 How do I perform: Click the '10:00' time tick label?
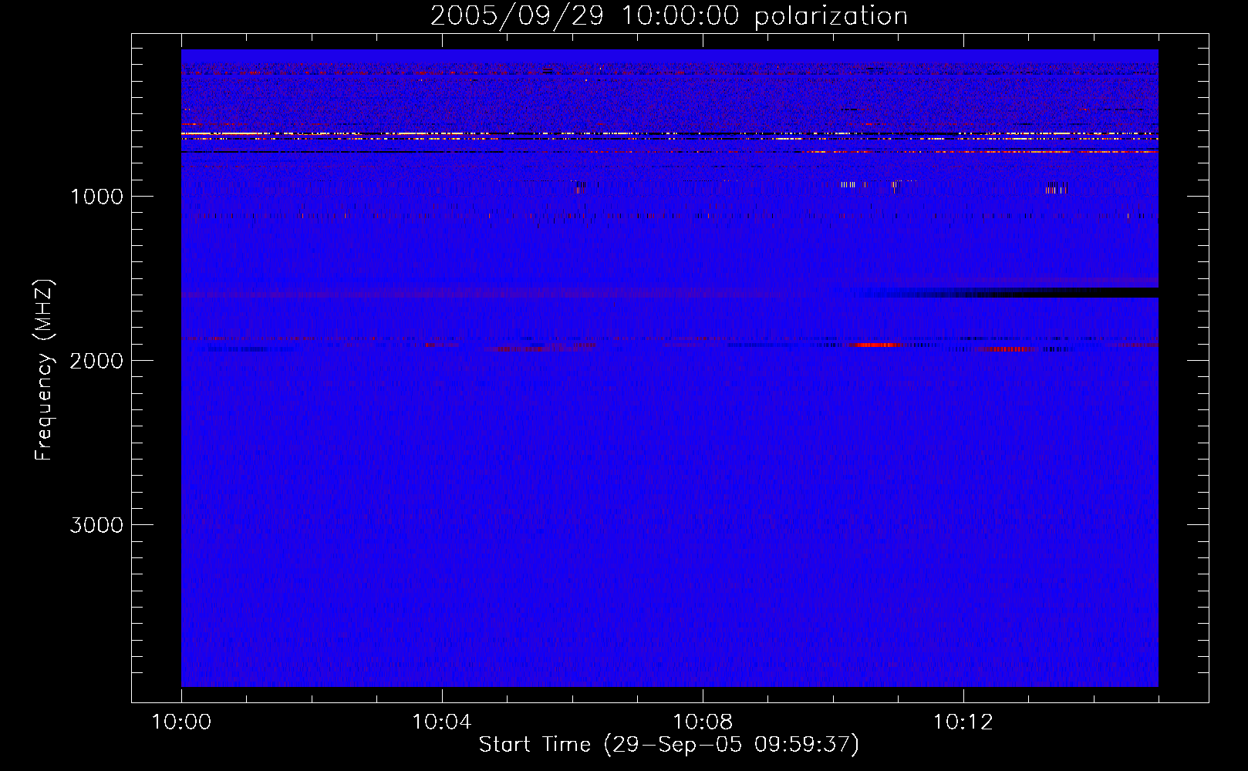[x=181, y=722]
